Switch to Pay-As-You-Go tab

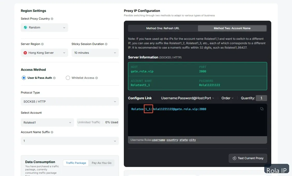tap(102, 163)
